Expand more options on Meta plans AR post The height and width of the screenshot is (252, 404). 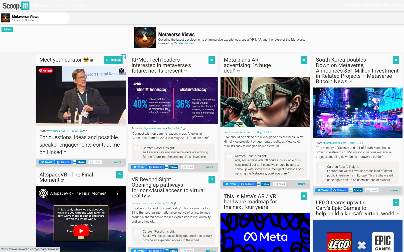tap(303, 184)
